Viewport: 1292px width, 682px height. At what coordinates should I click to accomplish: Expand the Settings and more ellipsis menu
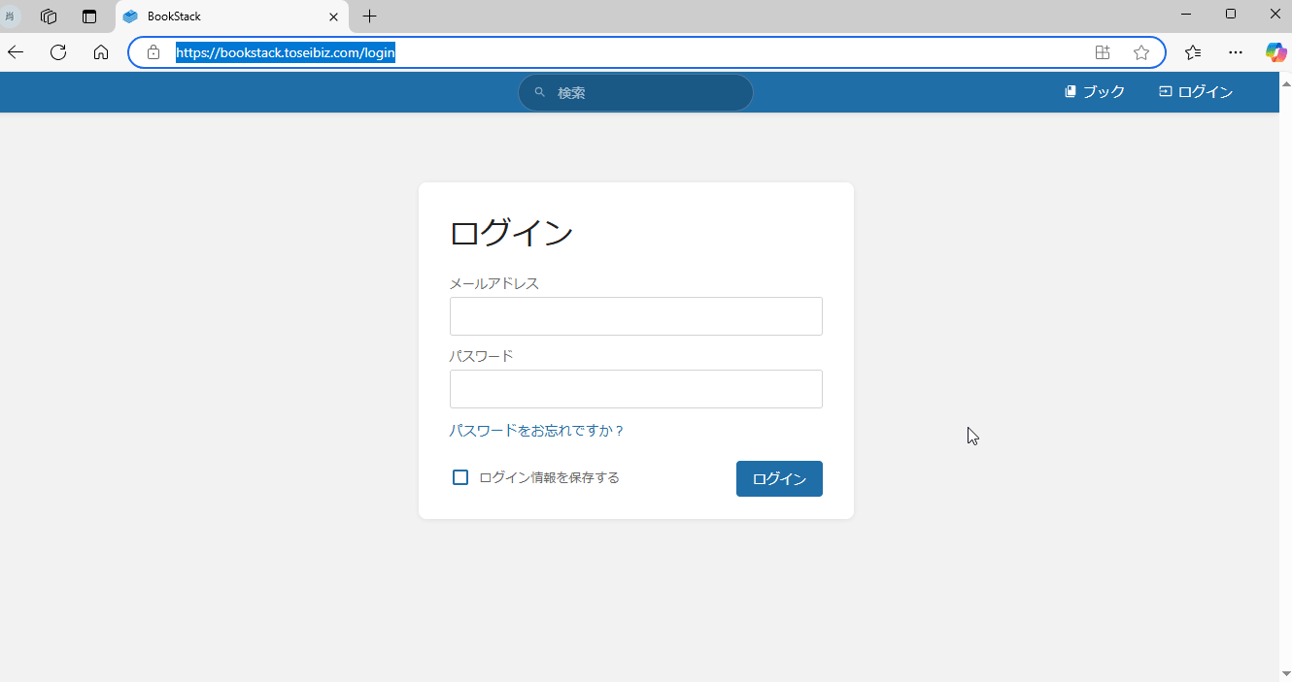pos(1235,52)
